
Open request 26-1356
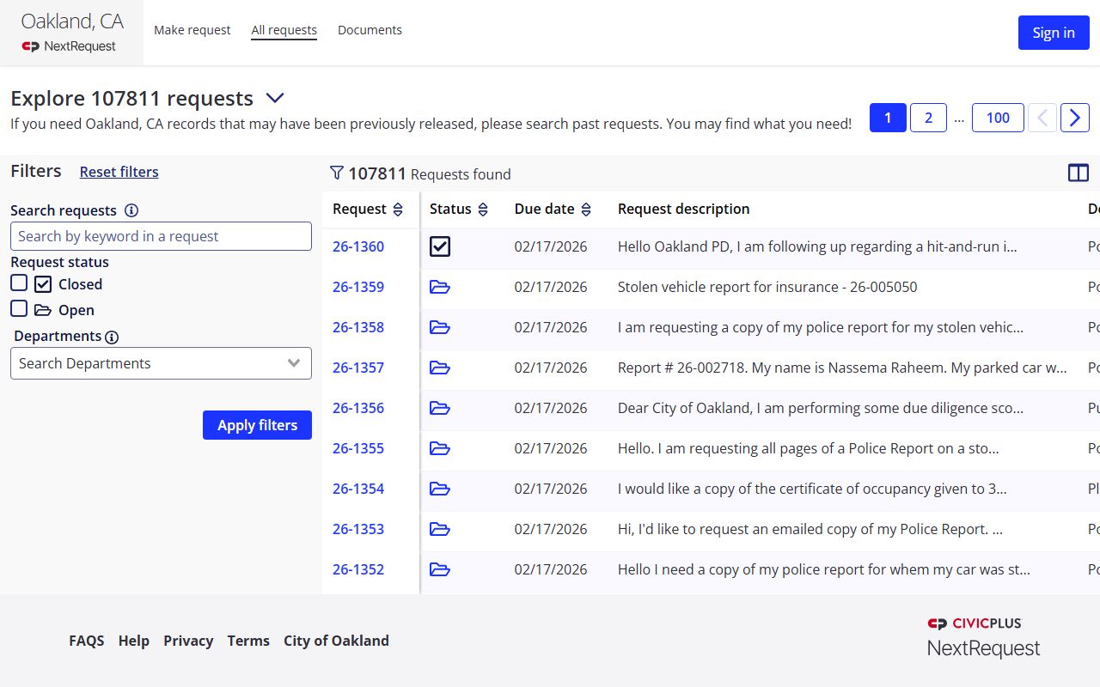tap(358, 408)
